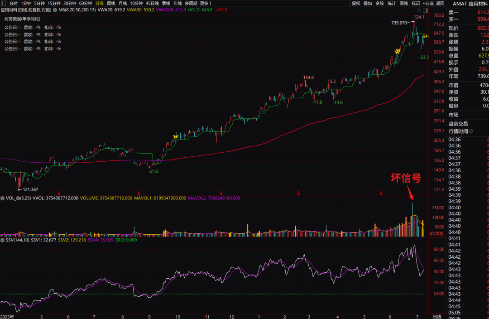This screenshot has height=319, width=489.
Task: Click the VWA20: 619.2 indicator value
Action: (111, 10)
